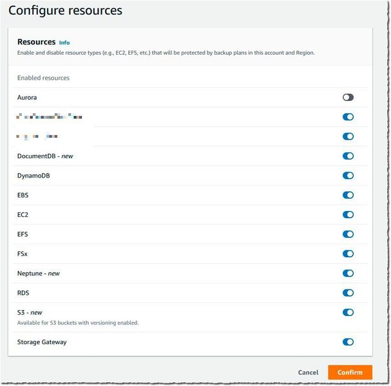Screen dimensions: 391x386
Task: Switch off the S3 resource toggle
Action: pyautogui.click(x=348, y=313)
